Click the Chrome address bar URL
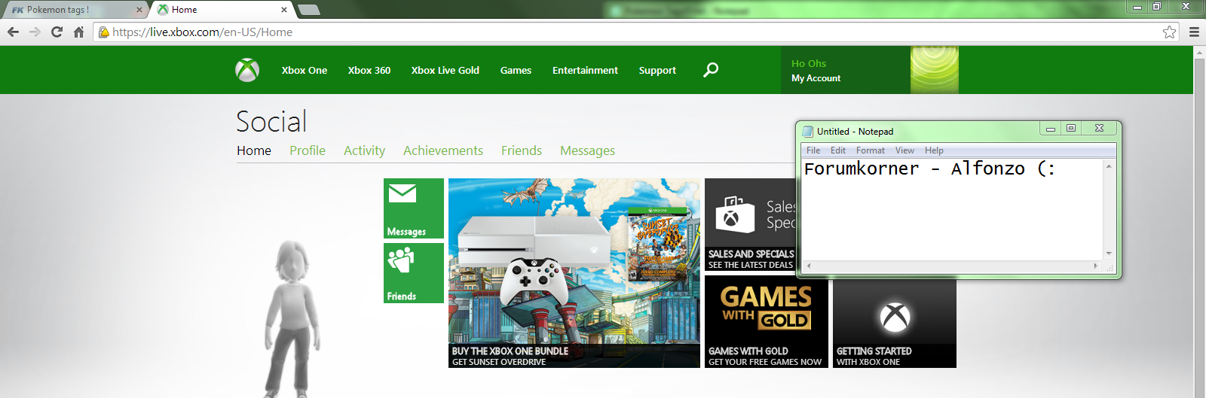 [202, 32]
